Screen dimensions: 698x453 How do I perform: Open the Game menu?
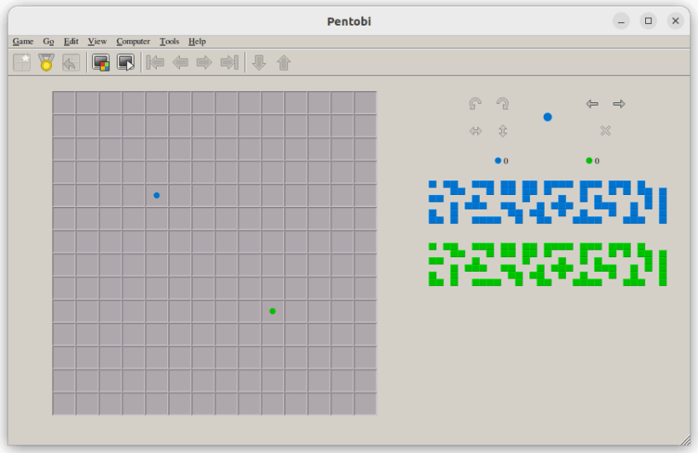(23, 42)
